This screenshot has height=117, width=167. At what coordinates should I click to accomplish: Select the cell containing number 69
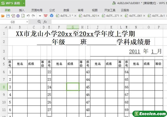pyautogui.click(x=127, y=110)
